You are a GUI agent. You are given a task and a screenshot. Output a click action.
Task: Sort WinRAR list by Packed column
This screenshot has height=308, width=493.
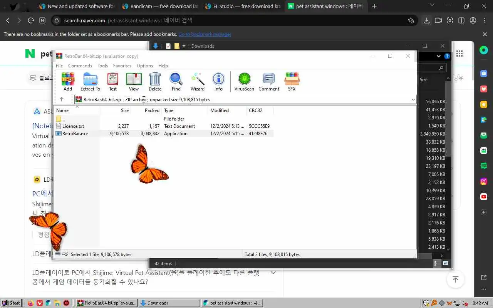point(146,110)
